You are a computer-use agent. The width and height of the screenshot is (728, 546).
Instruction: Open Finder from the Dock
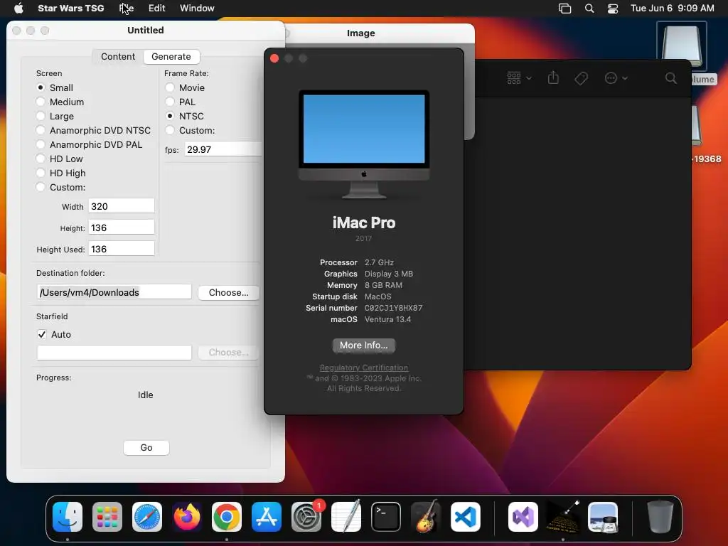click(x=68, y=517)
